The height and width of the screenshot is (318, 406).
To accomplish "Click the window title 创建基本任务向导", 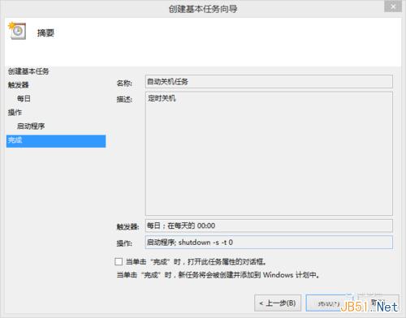I will tap(203, 9).
